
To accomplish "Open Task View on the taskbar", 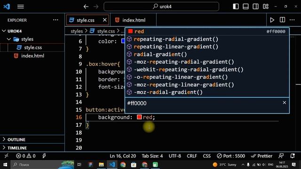I will [x=79, y=164].
